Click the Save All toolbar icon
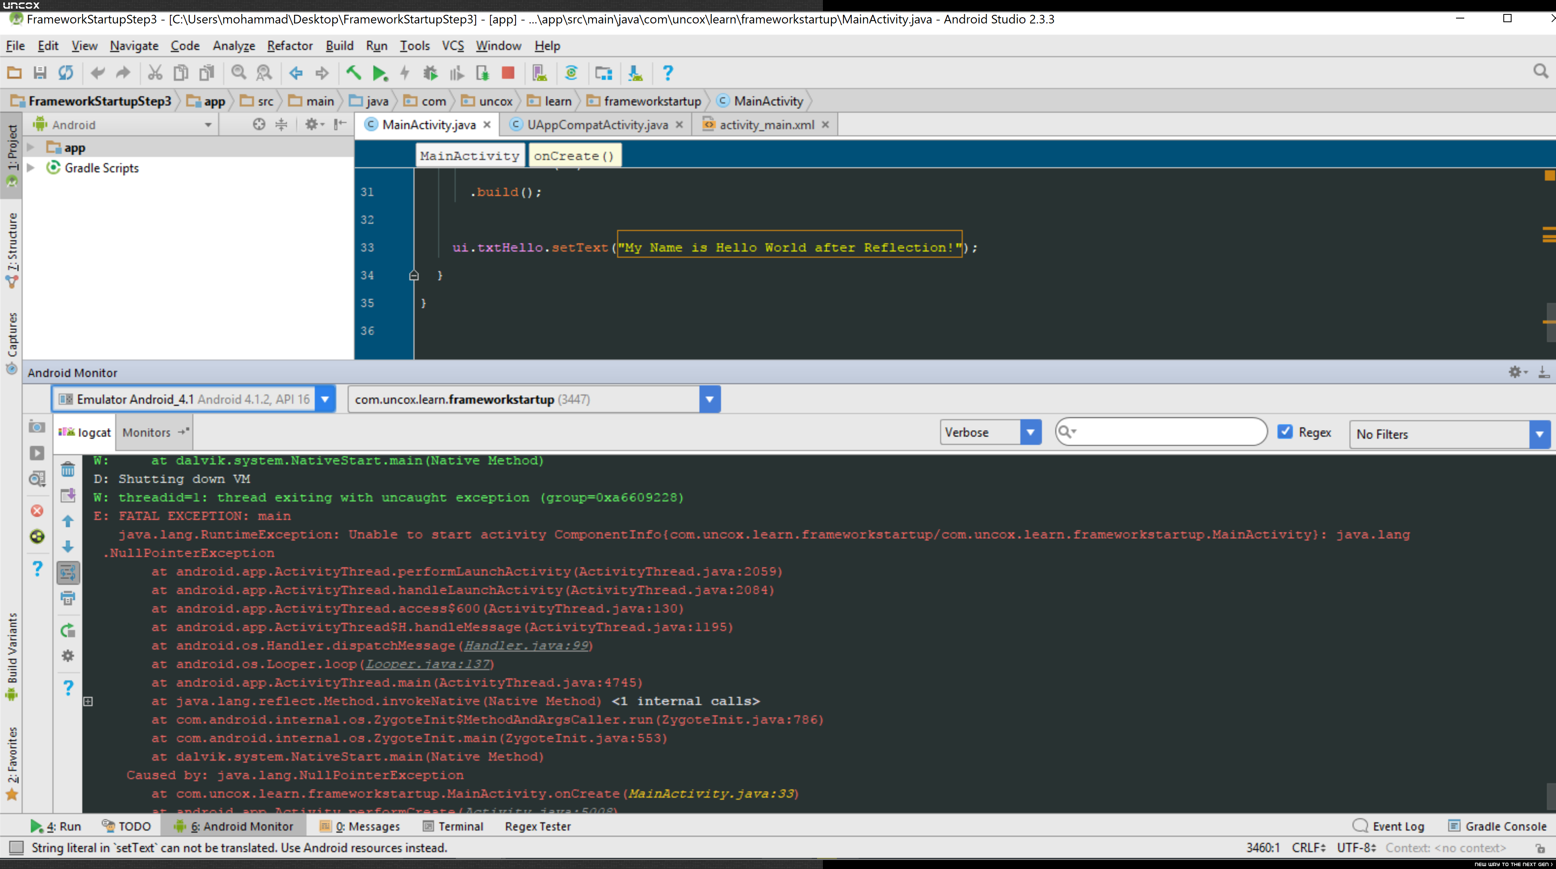The image size is (1556, 869). (40, 73)
